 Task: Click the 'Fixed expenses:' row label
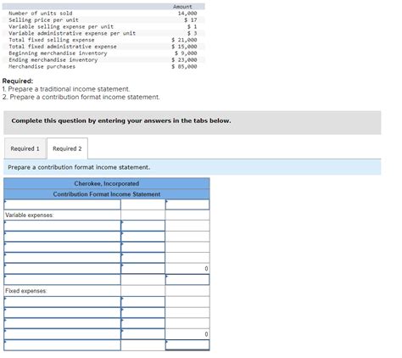coord(26,291)
